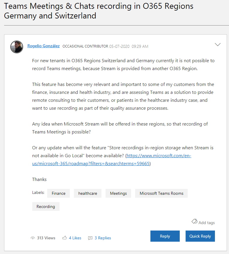Click the 05-07-2020 post date
Viewport: 229px width, 254px height.
coord(119,47)
